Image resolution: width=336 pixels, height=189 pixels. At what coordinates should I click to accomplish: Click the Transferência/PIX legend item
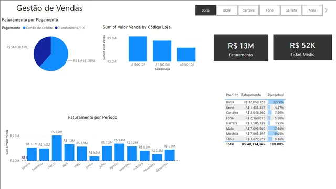pyautogui.click(x=70, y=28)
